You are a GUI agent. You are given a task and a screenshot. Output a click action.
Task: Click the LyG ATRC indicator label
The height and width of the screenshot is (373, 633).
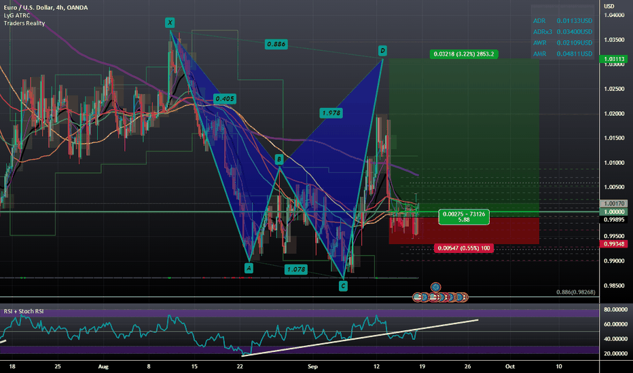(17, 16)
